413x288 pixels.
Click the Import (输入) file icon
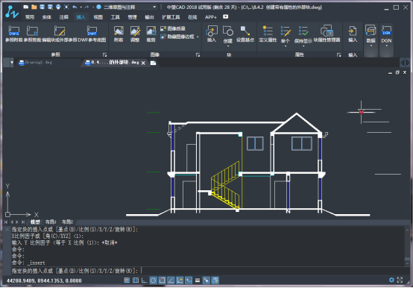tap(353, 31)
